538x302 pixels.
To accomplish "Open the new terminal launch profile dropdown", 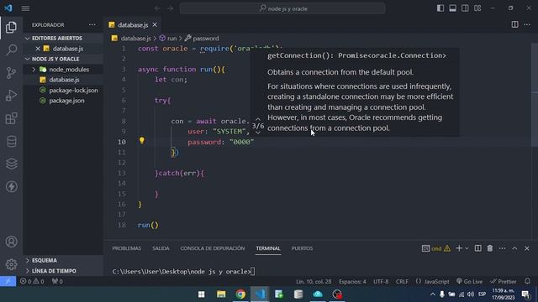I will 467,248.
